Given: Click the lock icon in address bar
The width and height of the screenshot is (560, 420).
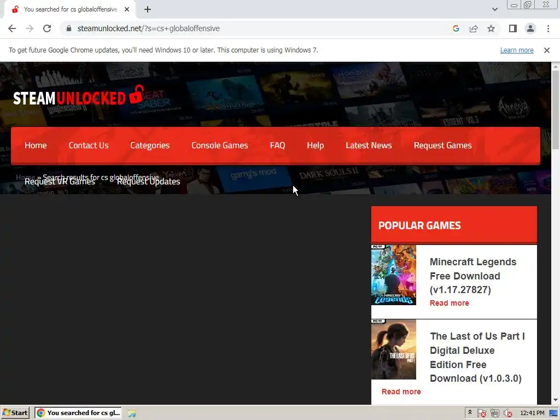Looking at the screenshot, I should coord(69,28).
